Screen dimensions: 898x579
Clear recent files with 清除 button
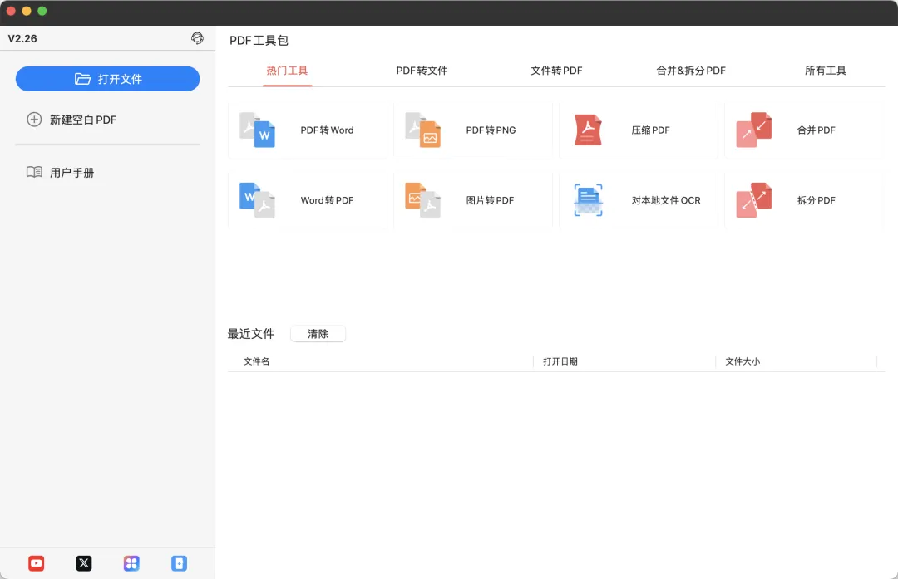coord(318,334)
